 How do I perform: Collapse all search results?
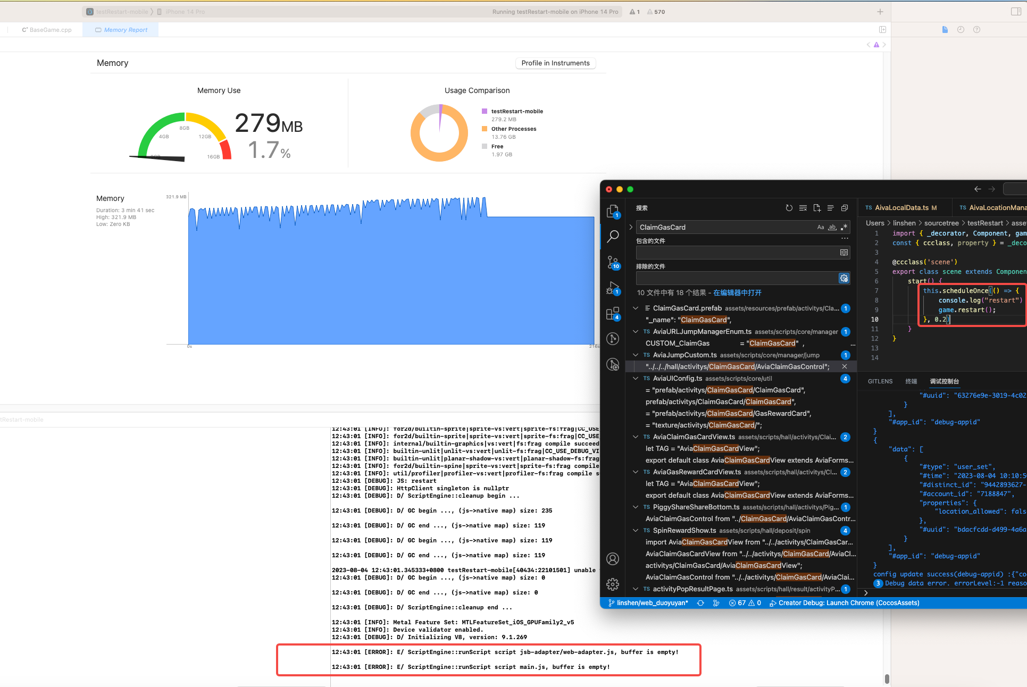point(845,208)
